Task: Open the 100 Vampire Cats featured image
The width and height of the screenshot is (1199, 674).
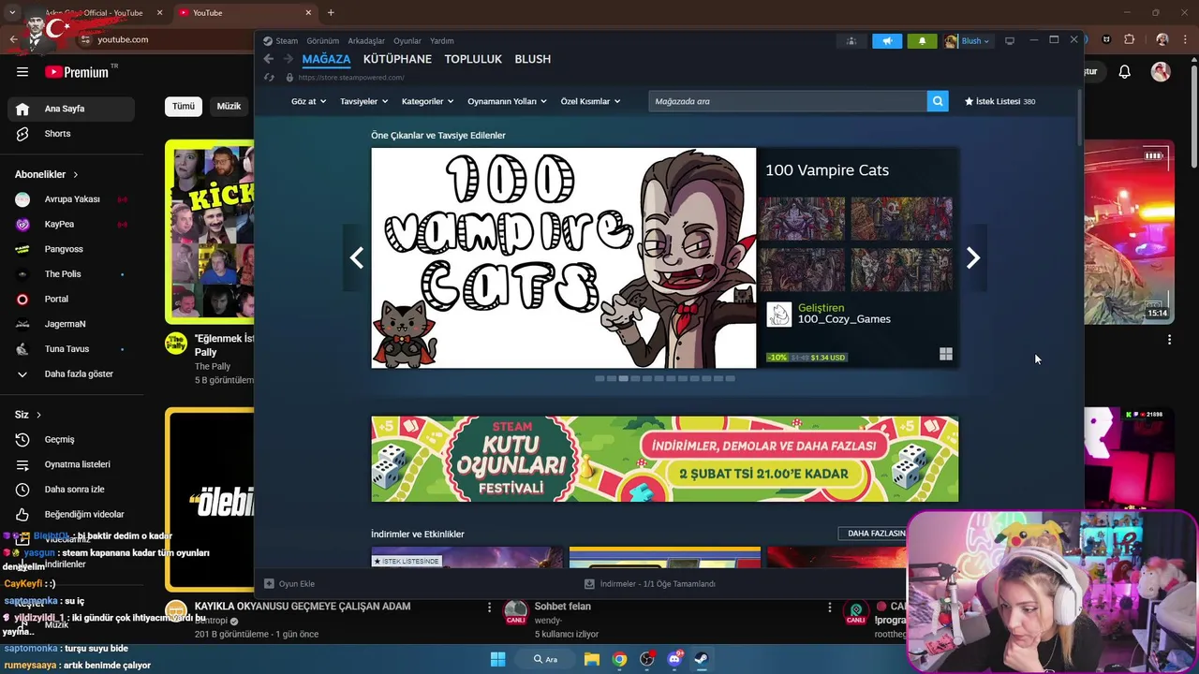Action: (564, 258)
